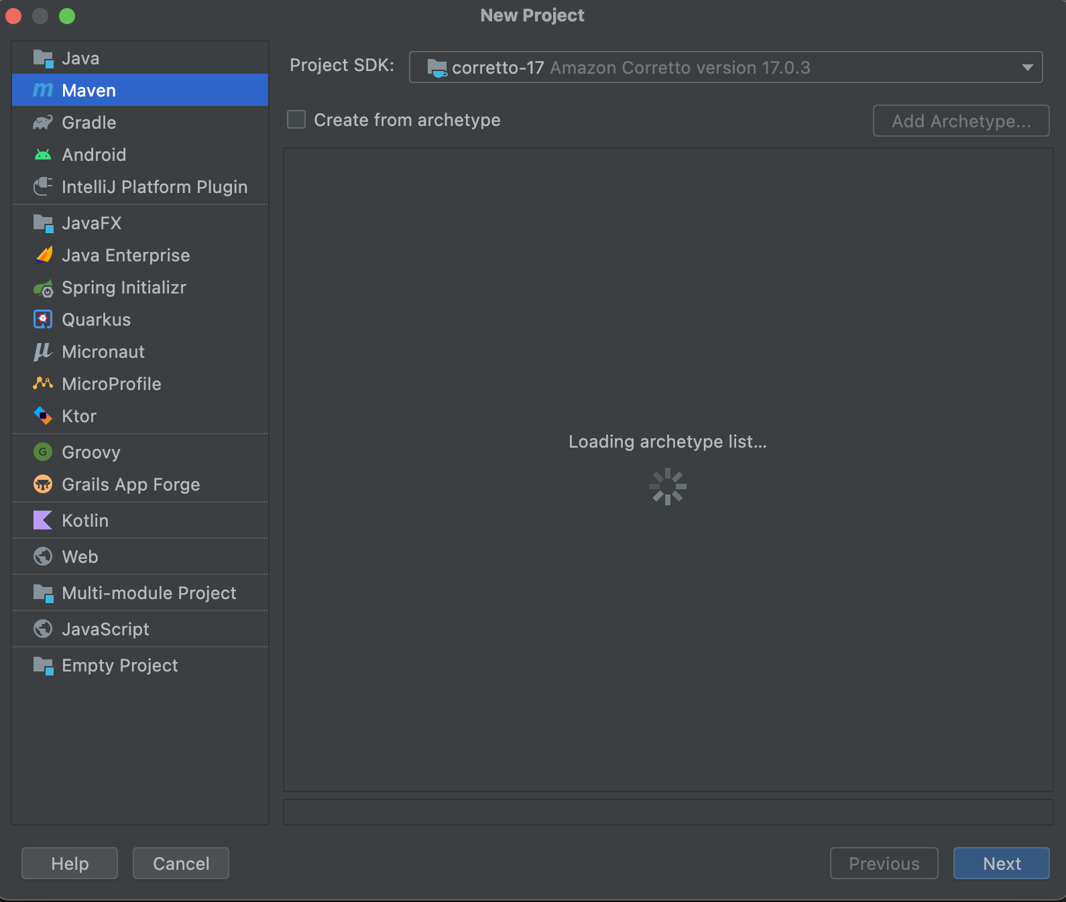Select the JavaScript label

105,629
